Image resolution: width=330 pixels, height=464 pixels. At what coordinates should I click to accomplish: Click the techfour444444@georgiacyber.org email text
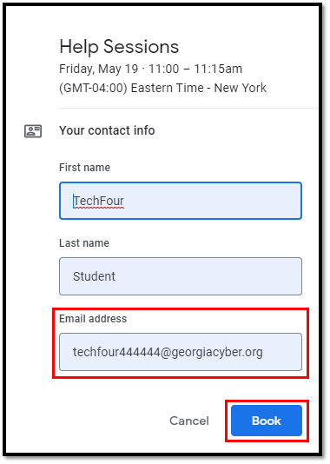click(168, 353)
